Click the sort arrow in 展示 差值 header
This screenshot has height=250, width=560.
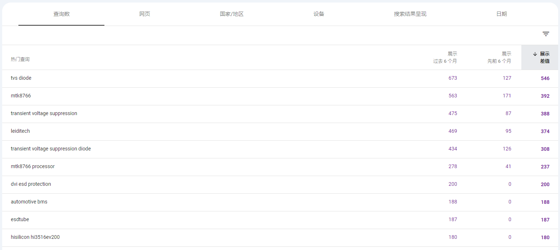tap(535, 54)
